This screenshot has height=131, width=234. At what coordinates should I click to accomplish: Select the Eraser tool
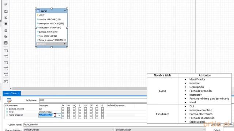click(6, 4)
